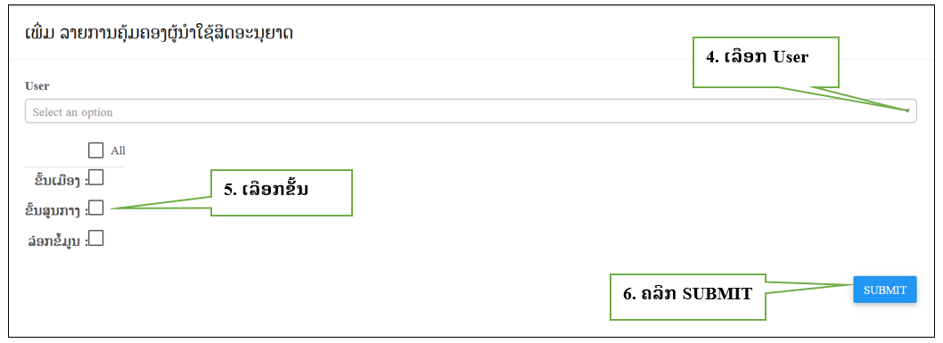Click the divider line beneath All checkbox
Screen dimensions: 943x343
(x=75, y=167)
